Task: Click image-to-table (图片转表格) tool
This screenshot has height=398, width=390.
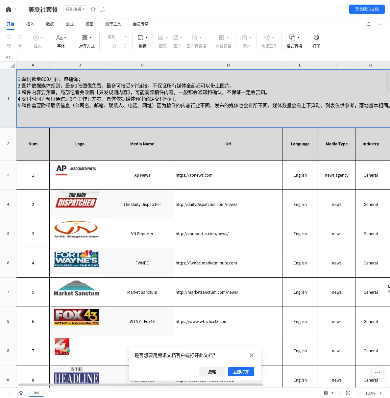Action: pos(196,41)
